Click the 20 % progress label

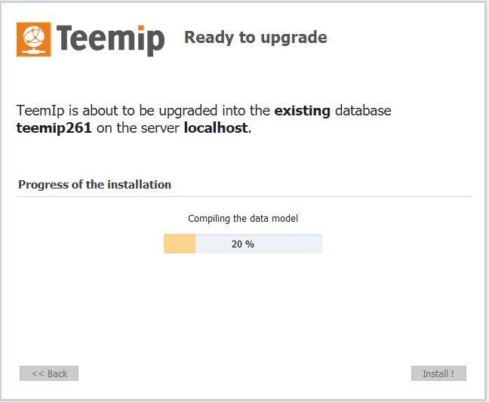tap(242, 244)
